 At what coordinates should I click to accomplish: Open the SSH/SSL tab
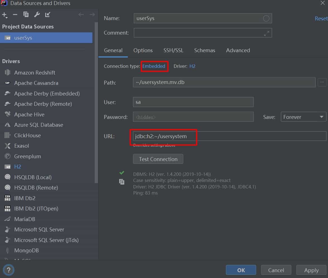pyautogui.click(x=173, y=51)
